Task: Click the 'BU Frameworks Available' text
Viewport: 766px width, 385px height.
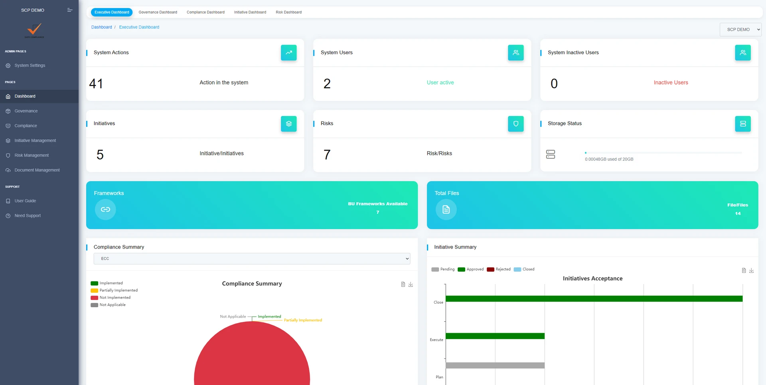Action: [x=377, y=204]
